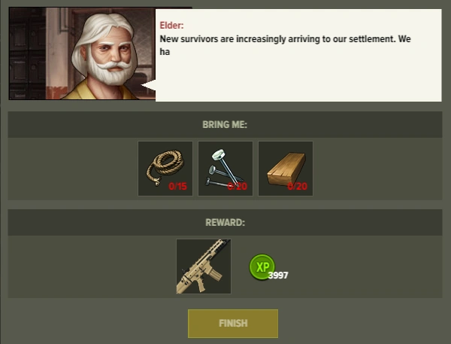This screenshot has height=344, width=451.
Task: Click the speech bubble pointer arrow
Action: pyautogui.click(x=149, y=85)
